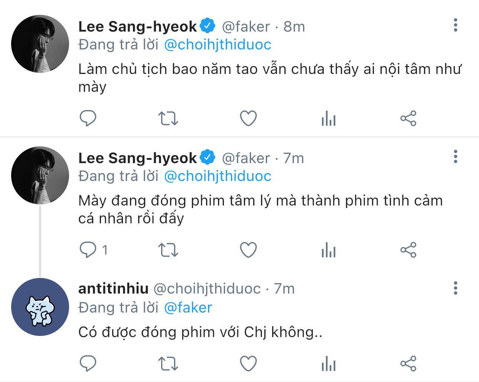Share the 'Mày đang đóng phim' tweet
The width and height of the screenshot is (479, 382).
(408, 250)
